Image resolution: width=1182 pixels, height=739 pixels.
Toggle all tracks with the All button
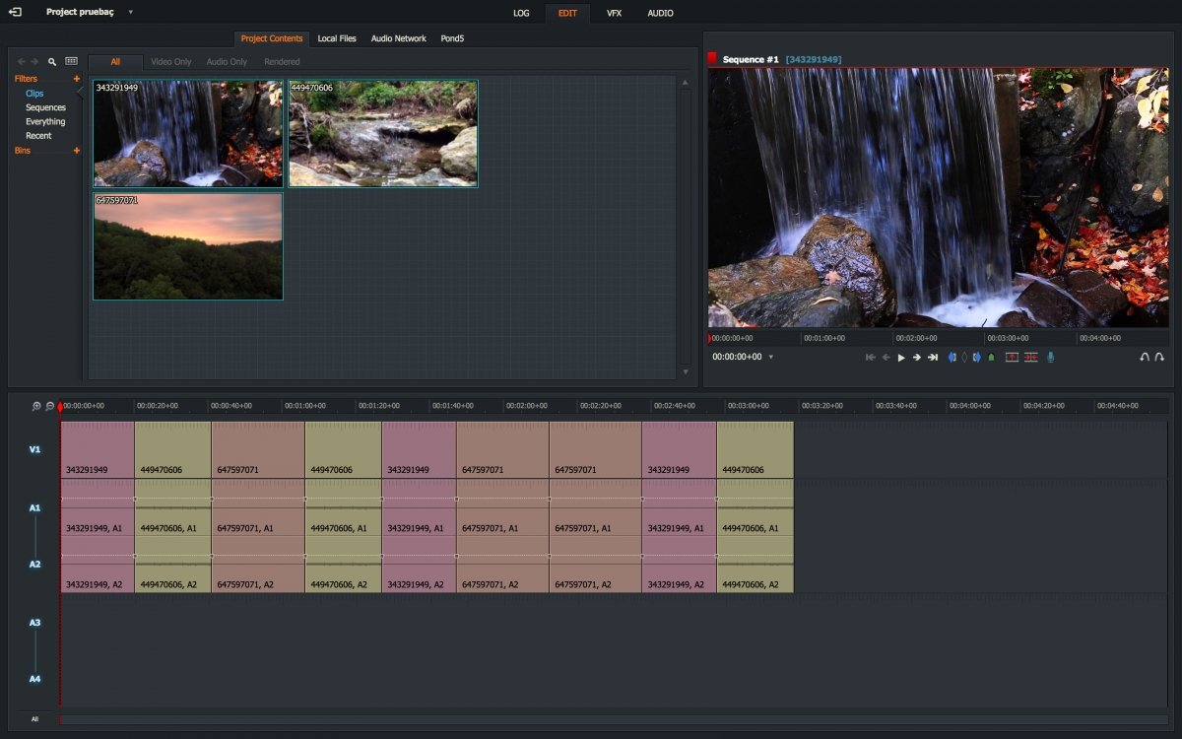[x=34, y=719]
